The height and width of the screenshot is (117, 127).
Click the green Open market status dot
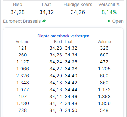109,21
